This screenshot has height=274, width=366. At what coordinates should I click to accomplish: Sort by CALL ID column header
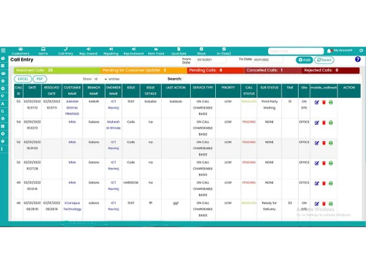[18, 91]
